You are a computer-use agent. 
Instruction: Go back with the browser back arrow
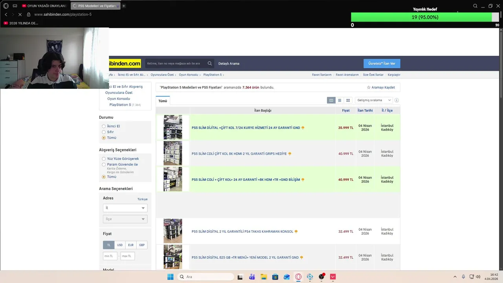pyautogui.click(x=6, y=15)
